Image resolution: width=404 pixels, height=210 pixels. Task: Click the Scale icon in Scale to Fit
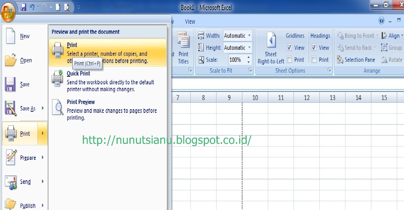coord(201,60)
